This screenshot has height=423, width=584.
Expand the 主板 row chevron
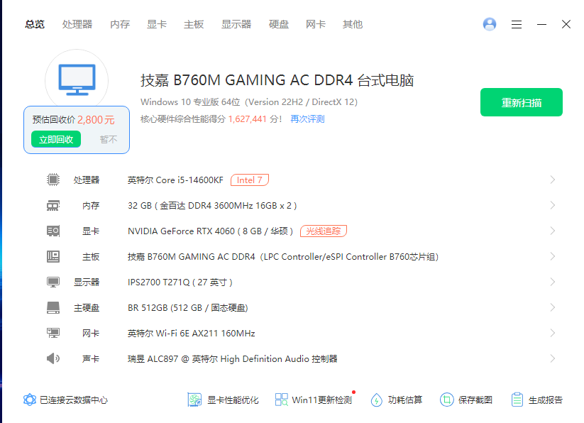pyautogui.click(x=552, y=256)
